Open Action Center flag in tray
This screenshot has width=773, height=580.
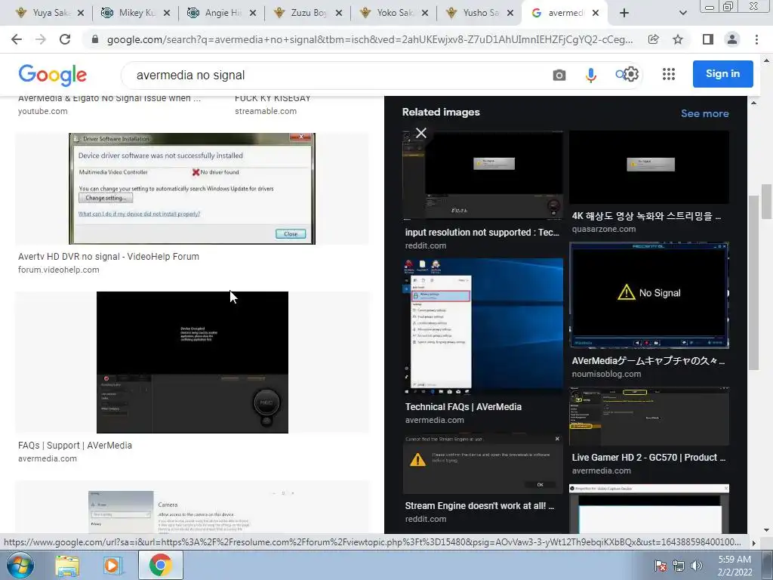(661, 566)
